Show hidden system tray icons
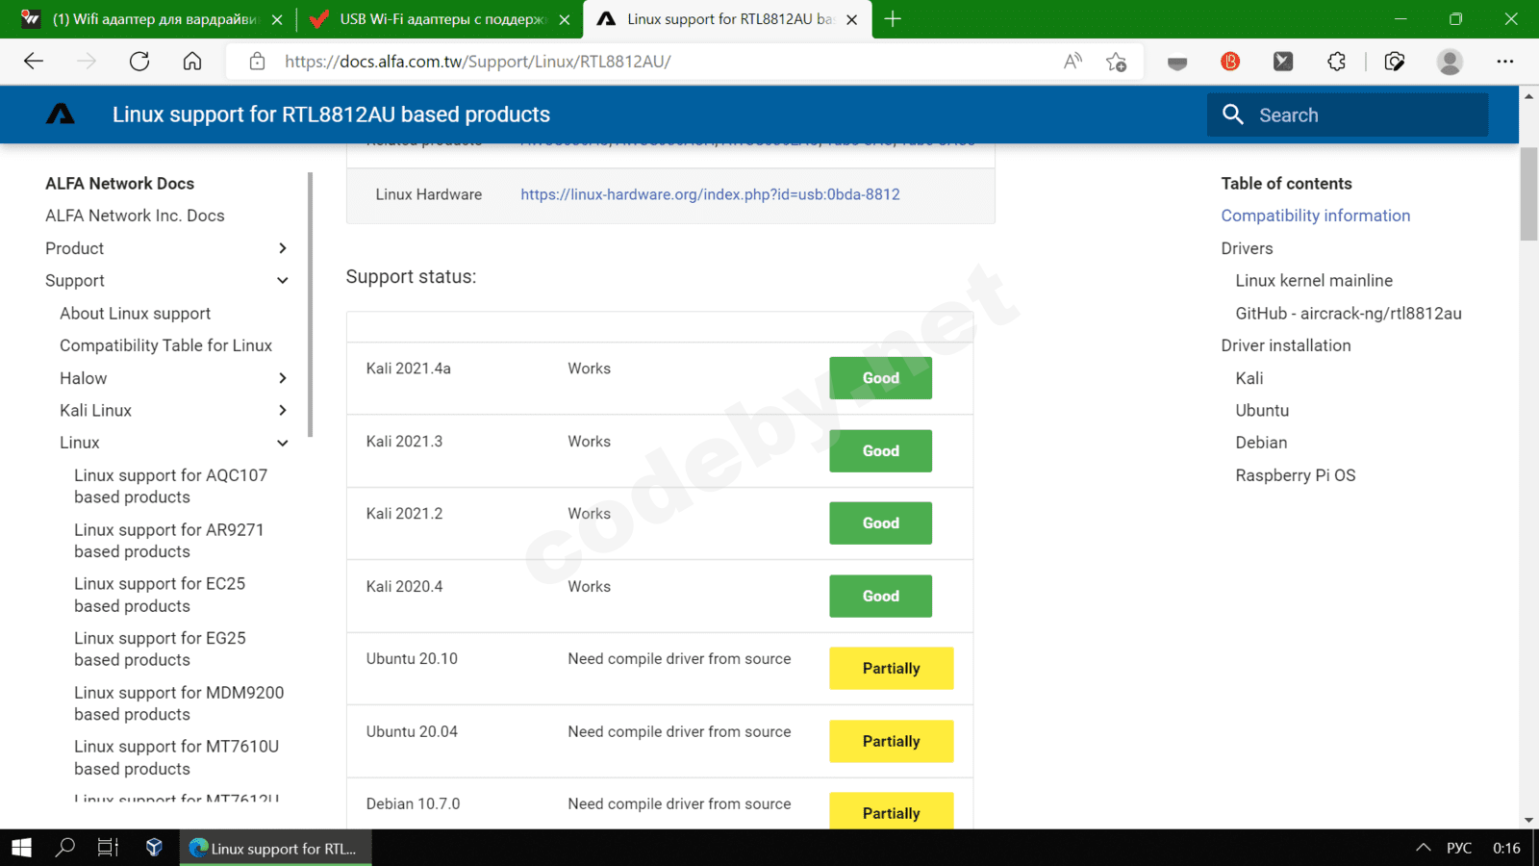The width and height of the screenshot is (1539, 866). tap(1423, 848)
